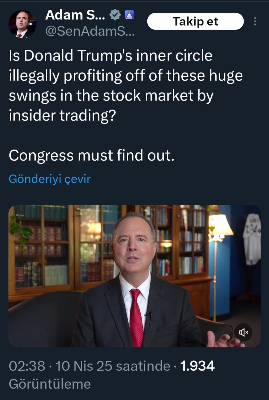Click the 10 Nis 25 date
The width and height of the screenshot is (269, 400).
tap(84, 366)
